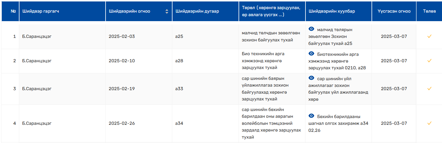Select the orange checkmark in row 1
442x143 pixels.
coord(429,36)
